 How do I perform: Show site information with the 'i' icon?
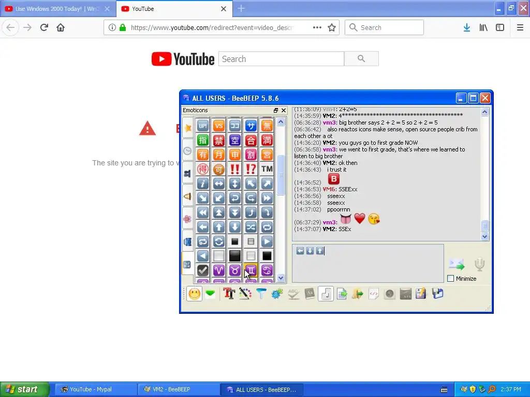pyautogui.click(x=112, y=28)
